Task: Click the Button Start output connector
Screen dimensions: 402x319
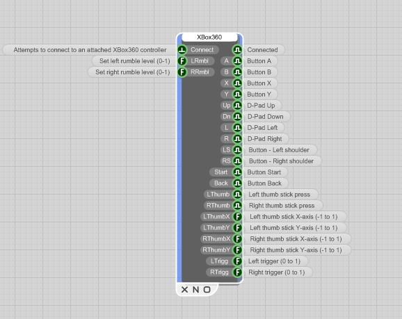Action: click(237, 172)
